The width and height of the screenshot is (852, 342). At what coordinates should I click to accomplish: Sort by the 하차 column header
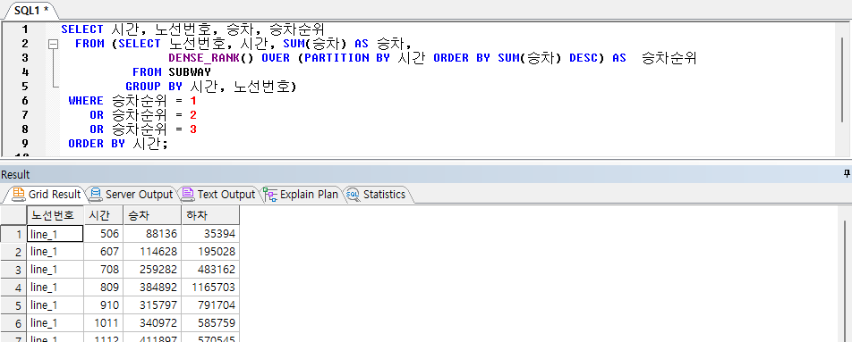(x=210, y=215)
